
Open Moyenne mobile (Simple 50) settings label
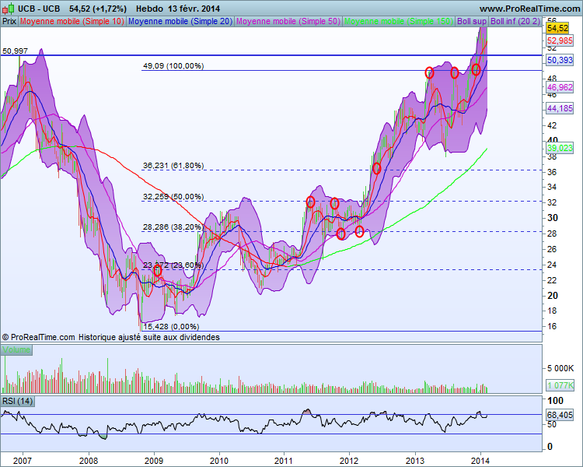click(x=288, y=21)
